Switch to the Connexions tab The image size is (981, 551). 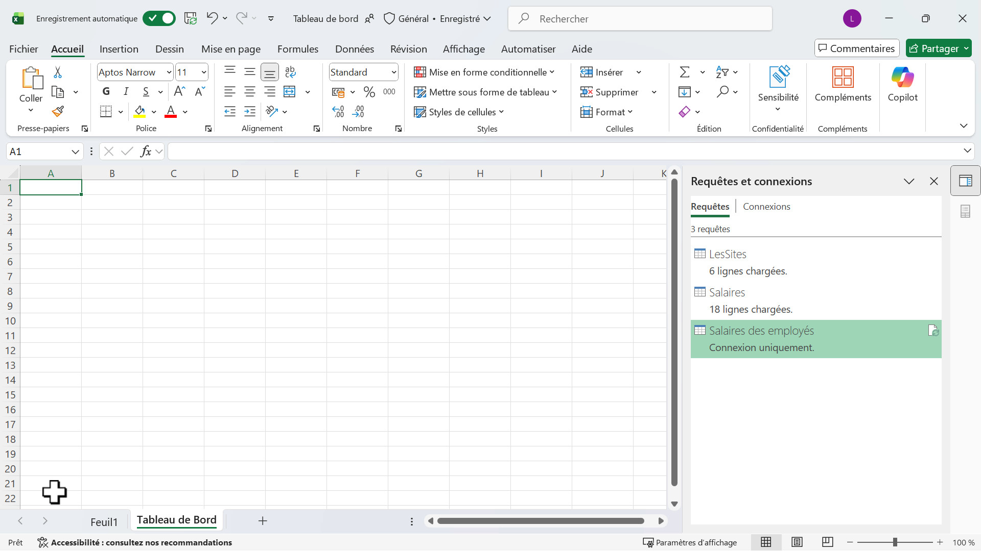pyautogui.click(x=766, y=207)
